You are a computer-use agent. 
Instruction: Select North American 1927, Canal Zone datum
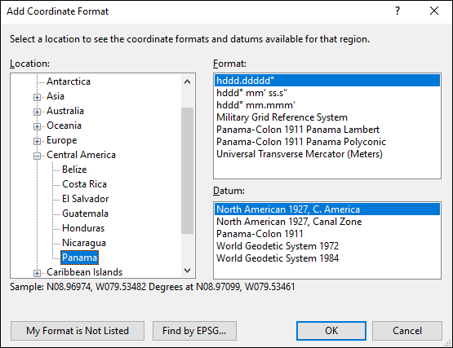coord(327,222)
